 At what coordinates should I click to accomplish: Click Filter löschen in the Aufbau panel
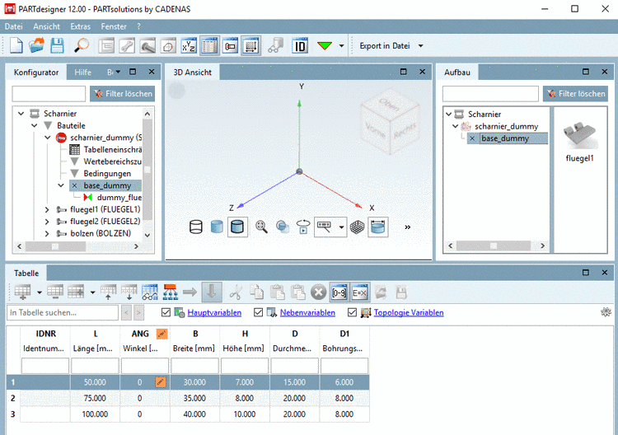tap(575, 94)
